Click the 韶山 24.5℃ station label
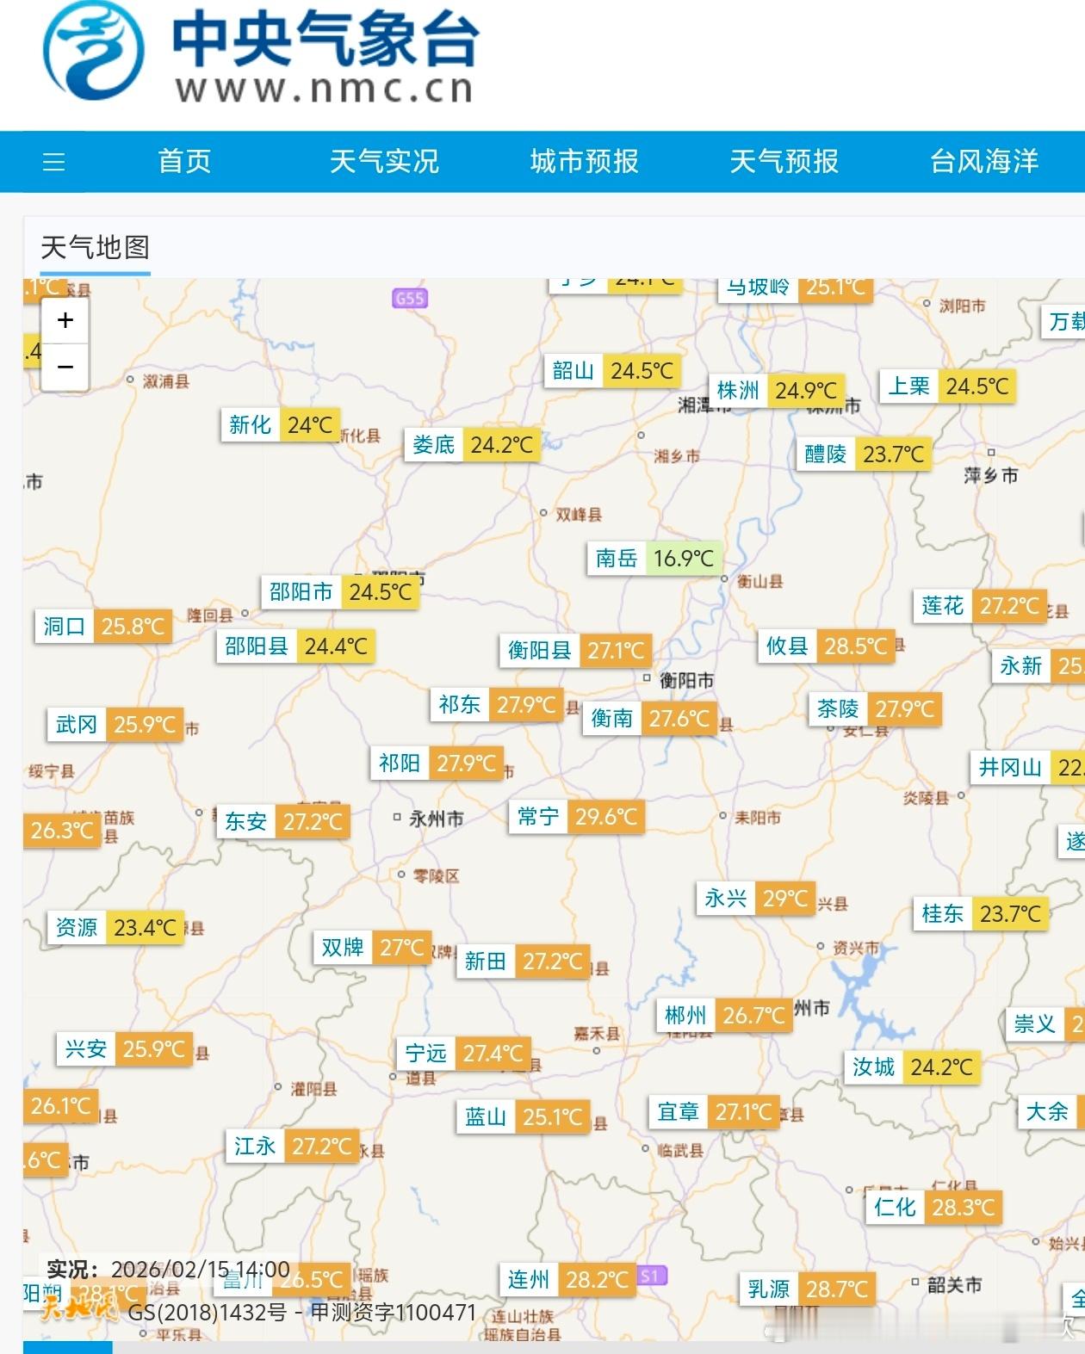 coord(612,371)
